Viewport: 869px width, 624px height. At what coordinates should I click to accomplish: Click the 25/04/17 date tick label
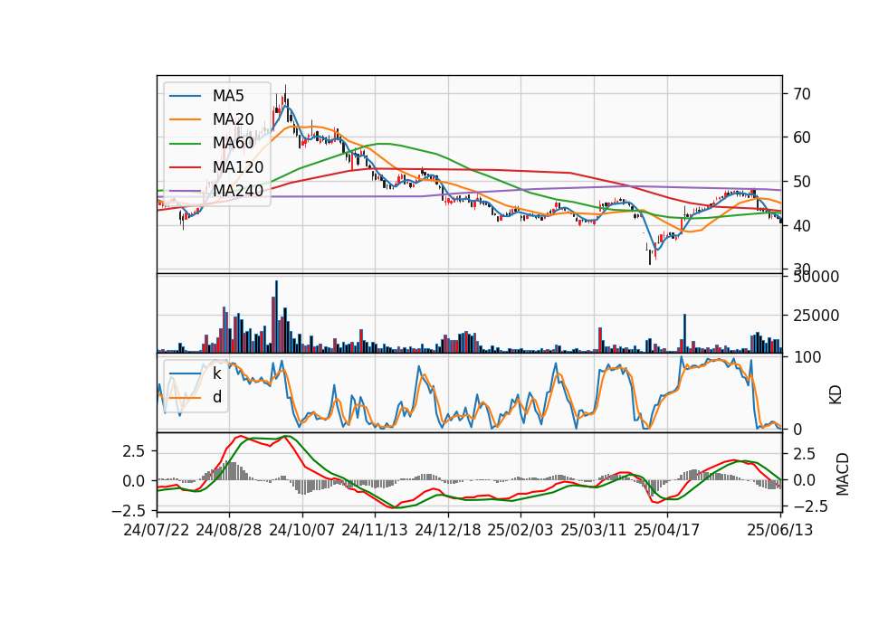pyautogui.click(x=667, y=530)
